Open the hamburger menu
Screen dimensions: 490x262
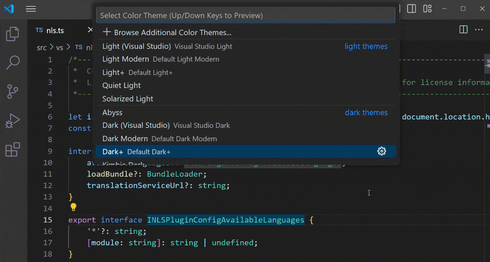coord(31,9)
